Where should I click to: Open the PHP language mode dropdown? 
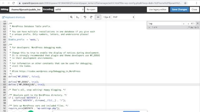pos(123,17)
